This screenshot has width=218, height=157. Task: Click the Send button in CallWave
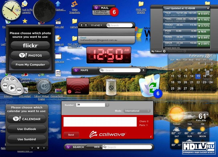pos(71,135)
